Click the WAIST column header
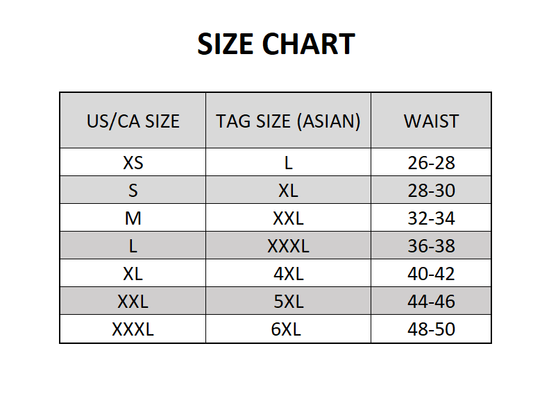533x398 pixels. coord(431,121)
